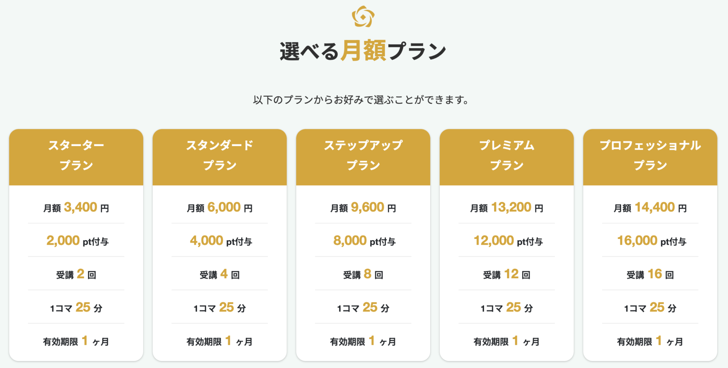Image resolution: width=728 pixels, height=368 pixels.
Task: Select the プレミアム プラン card header
Action: (x=507, y=157)
